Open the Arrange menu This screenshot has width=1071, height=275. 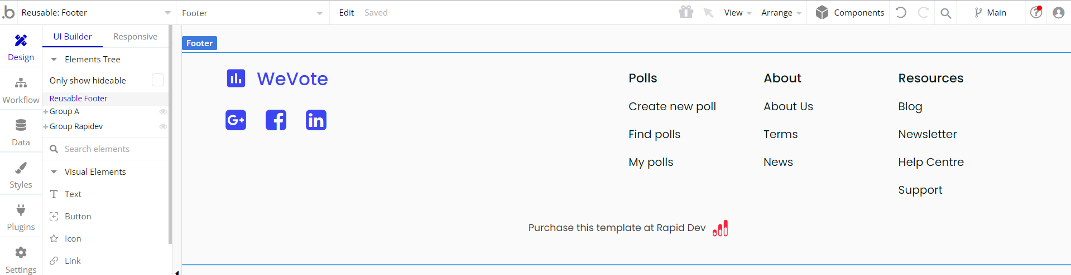[x=781, y=13]
